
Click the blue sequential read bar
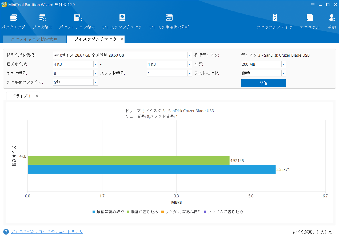coord(151,169)
